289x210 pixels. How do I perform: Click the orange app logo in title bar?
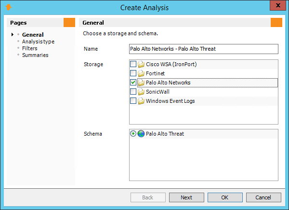(x=8, y=7)
